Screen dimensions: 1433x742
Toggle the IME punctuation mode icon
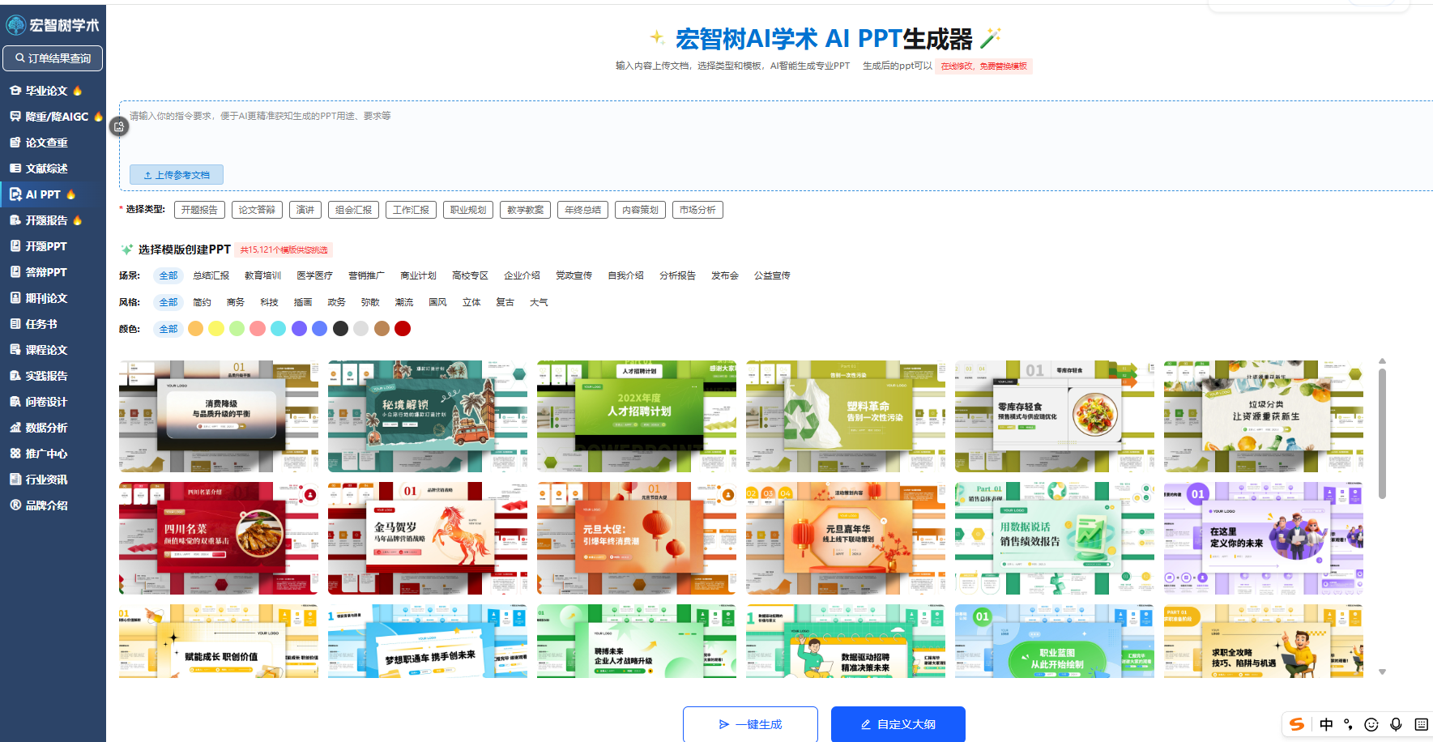point(1348,724)
